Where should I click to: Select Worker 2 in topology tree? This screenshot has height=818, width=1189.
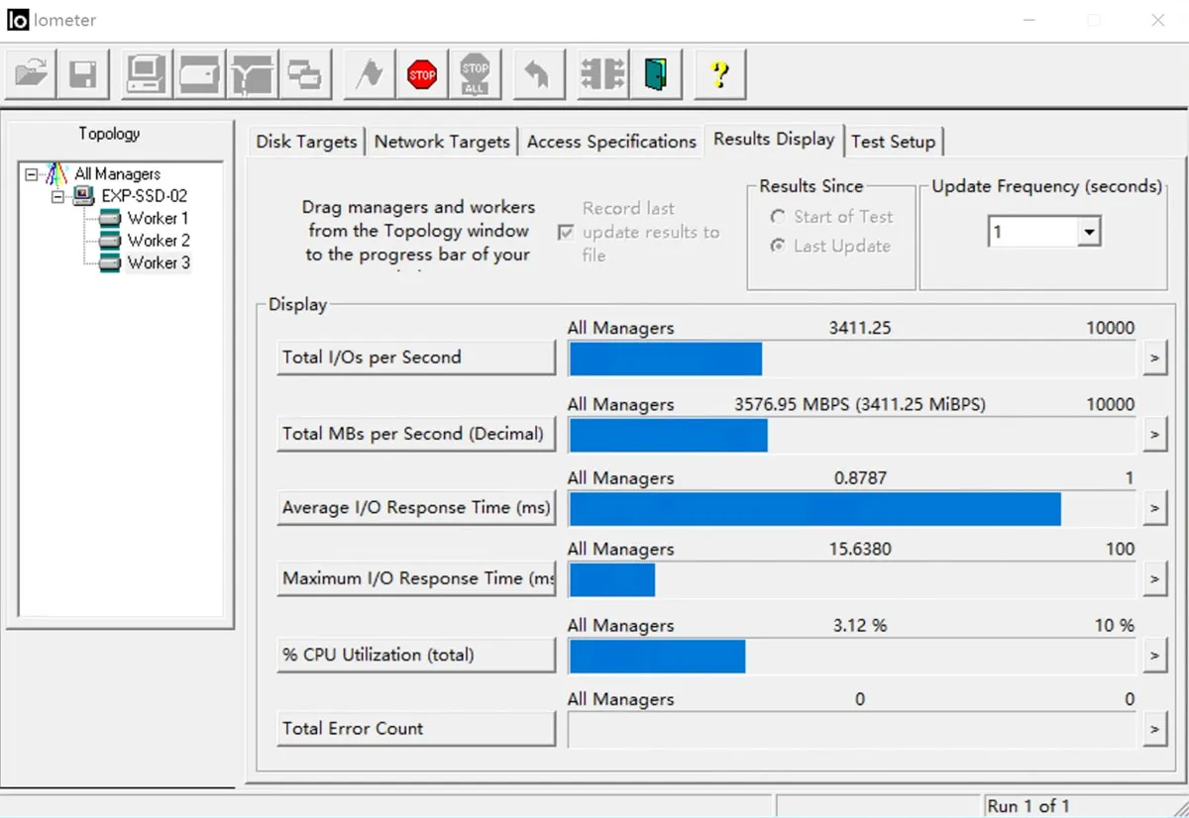click(159, 241)
